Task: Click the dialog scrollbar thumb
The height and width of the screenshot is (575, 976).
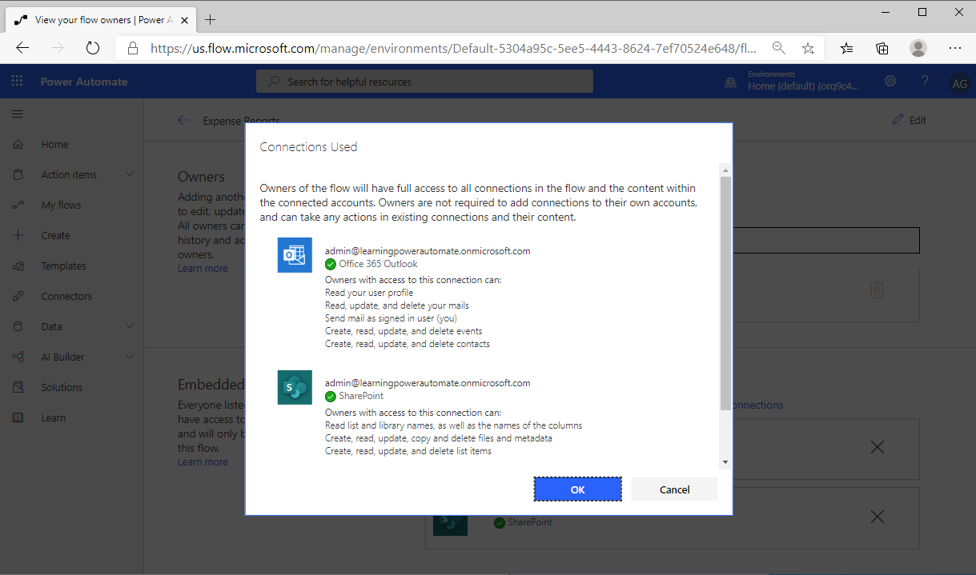Action: coord(725,293)
